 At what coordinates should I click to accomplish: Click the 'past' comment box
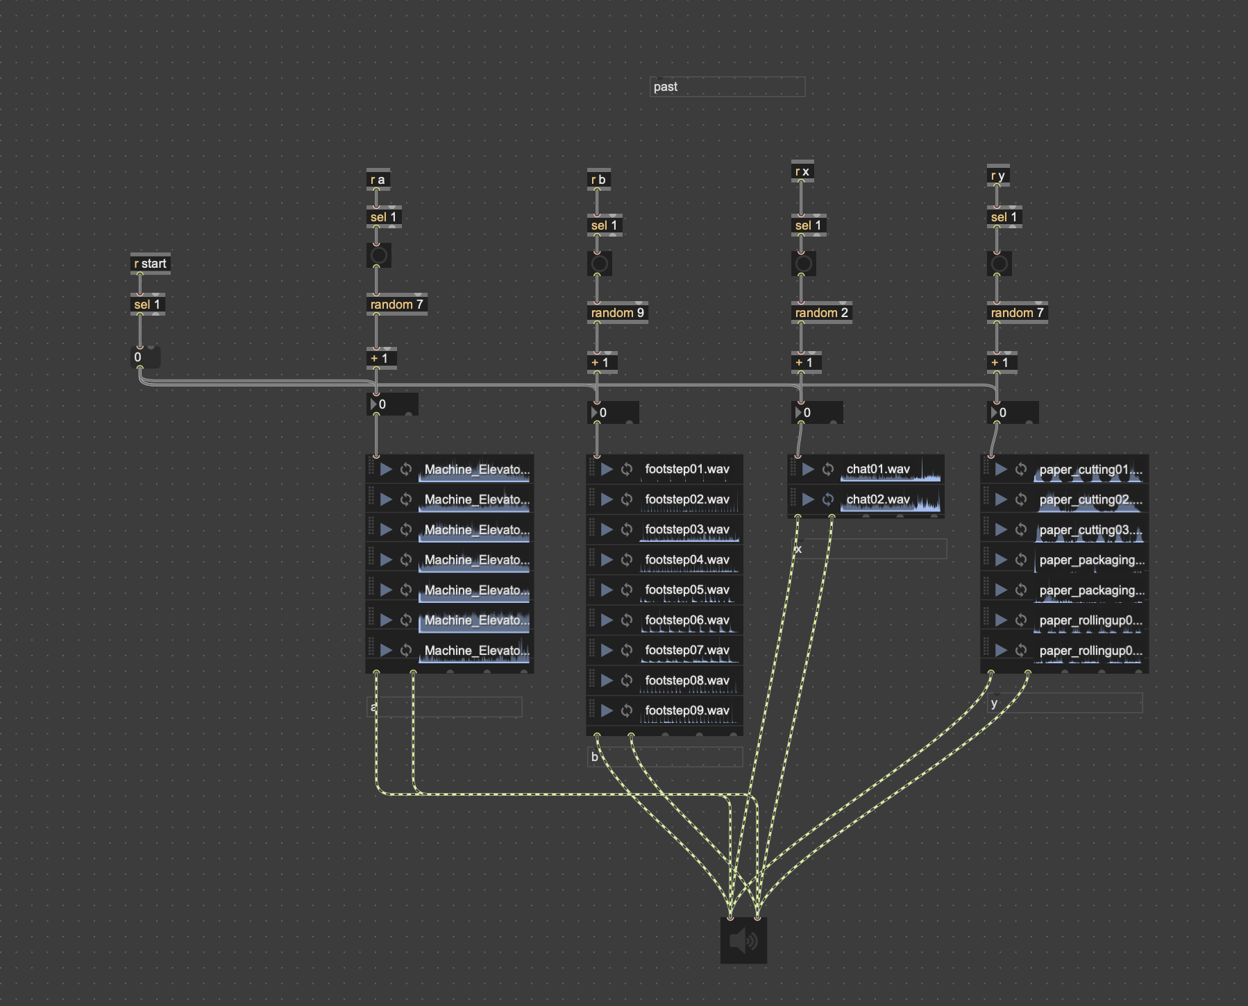(x=727, y=87)
